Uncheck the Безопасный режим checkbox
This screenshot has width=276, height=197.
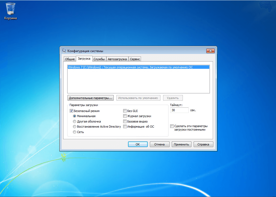72,111
